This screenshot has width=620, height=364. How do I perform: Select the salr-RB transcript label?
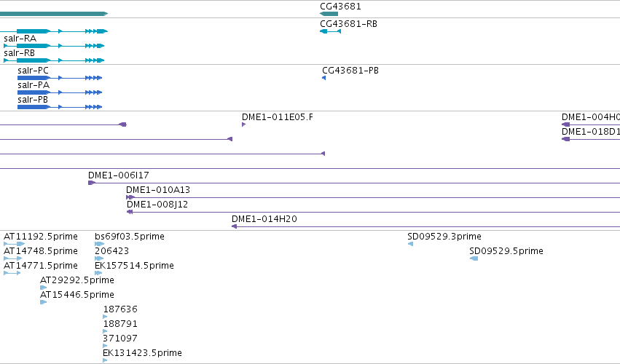click(x=20, y=53)
